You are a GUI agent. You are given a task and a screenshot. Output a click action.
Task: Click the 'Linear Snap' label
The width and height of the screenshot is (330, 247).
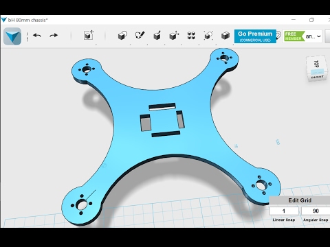[284, 220]
